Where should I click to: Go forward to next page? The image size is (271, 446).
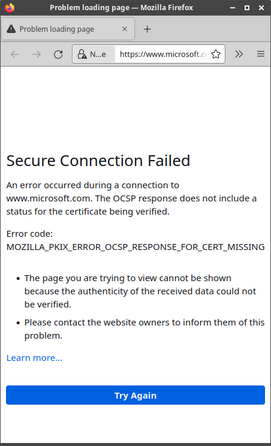click(37, 54)
